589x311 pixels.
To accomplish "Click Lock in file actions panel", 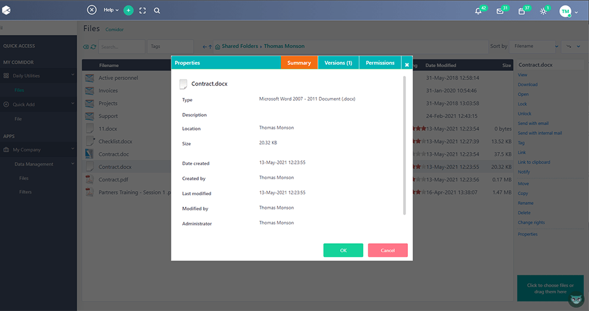I will tap(522, 104).
